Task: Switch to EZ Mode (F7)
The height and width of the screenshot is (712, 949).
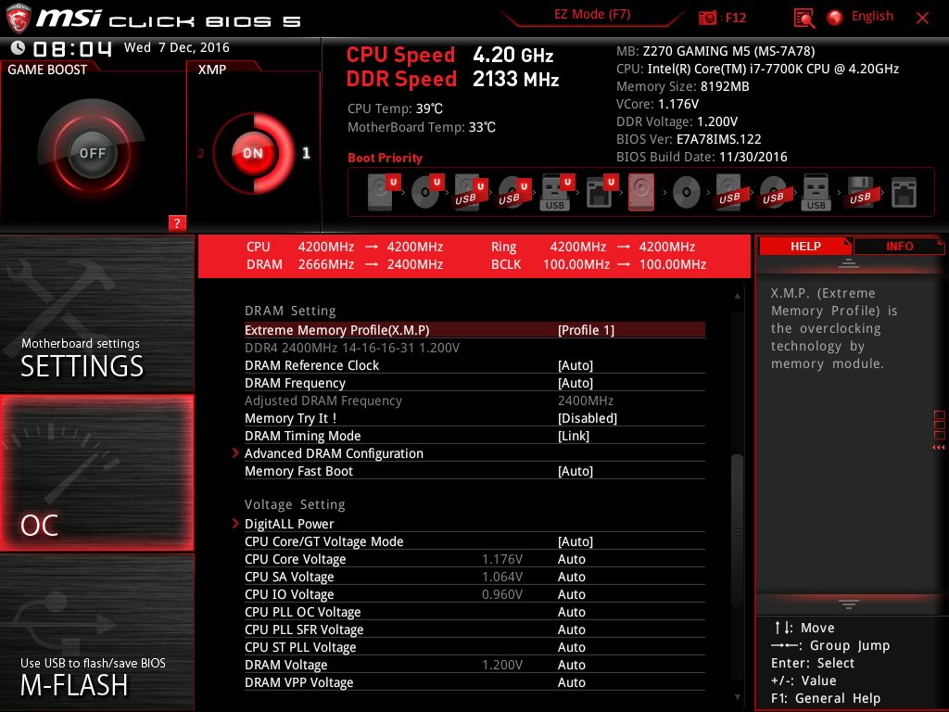Action: [592, 15]
